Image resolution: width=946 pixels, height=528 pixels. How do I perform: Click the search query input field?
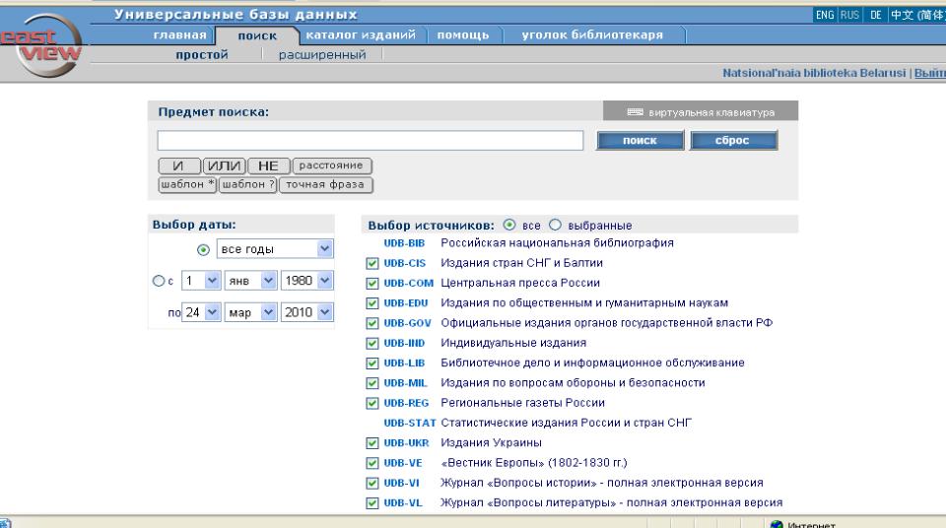(371, 141)
